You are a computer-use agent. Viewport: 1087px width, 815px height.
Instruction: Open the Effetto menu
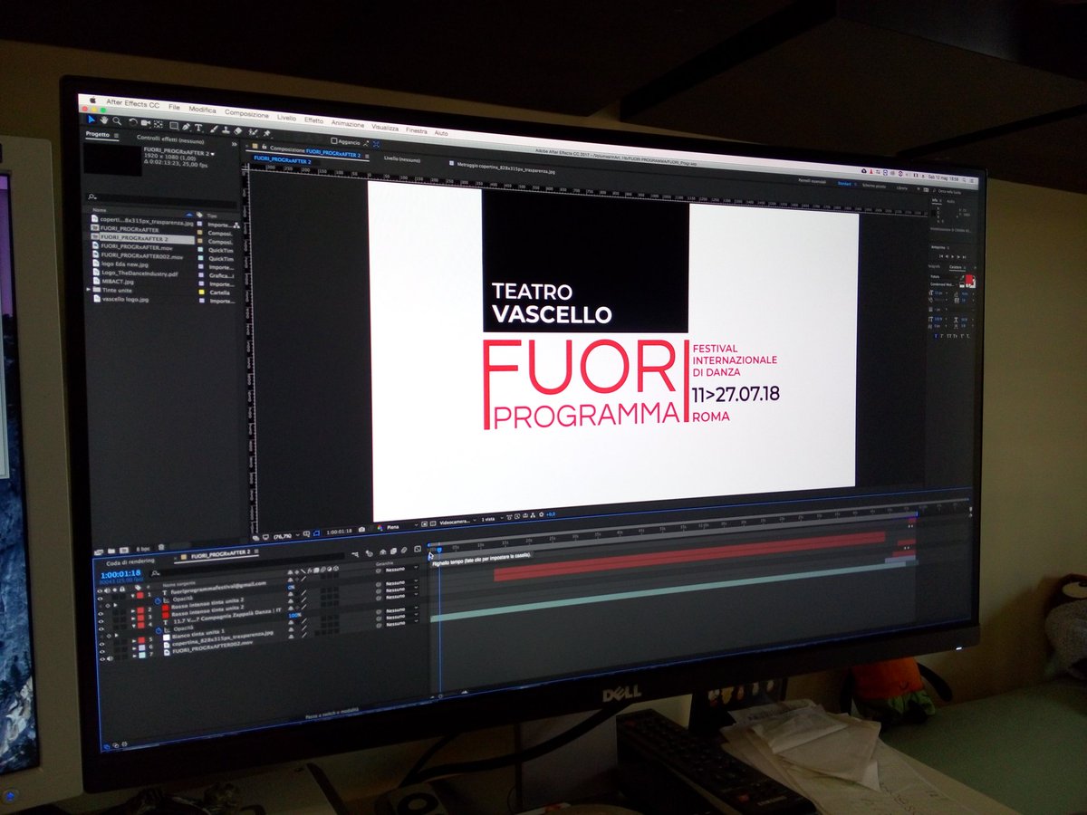tap(313, 120)
